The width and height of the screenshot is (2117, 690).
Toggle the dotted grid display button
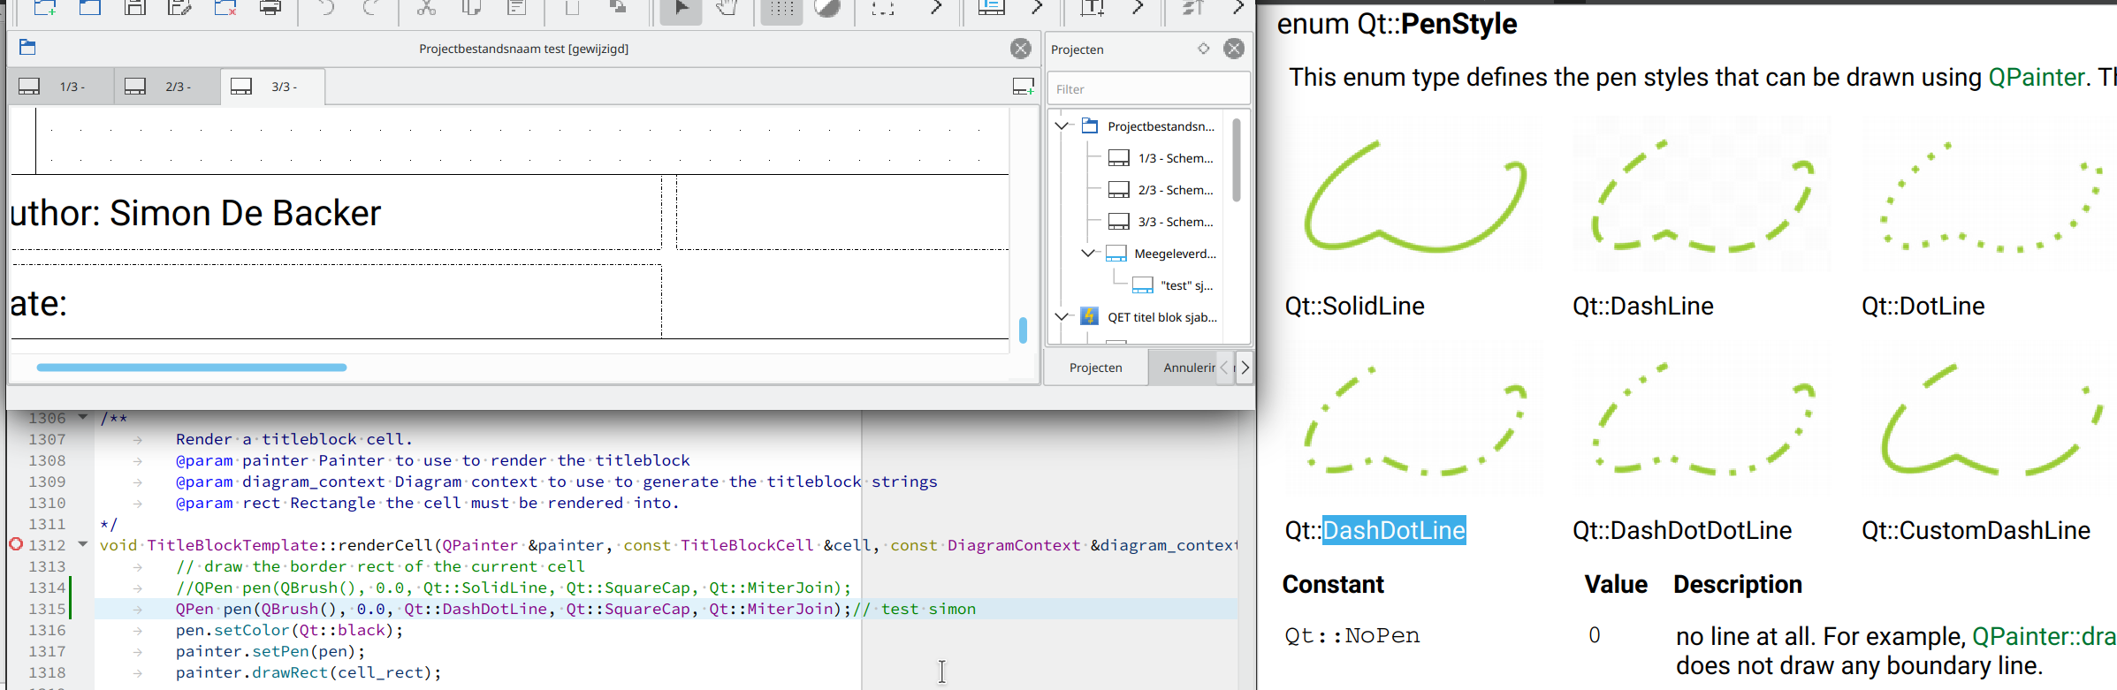pos(781,9)
